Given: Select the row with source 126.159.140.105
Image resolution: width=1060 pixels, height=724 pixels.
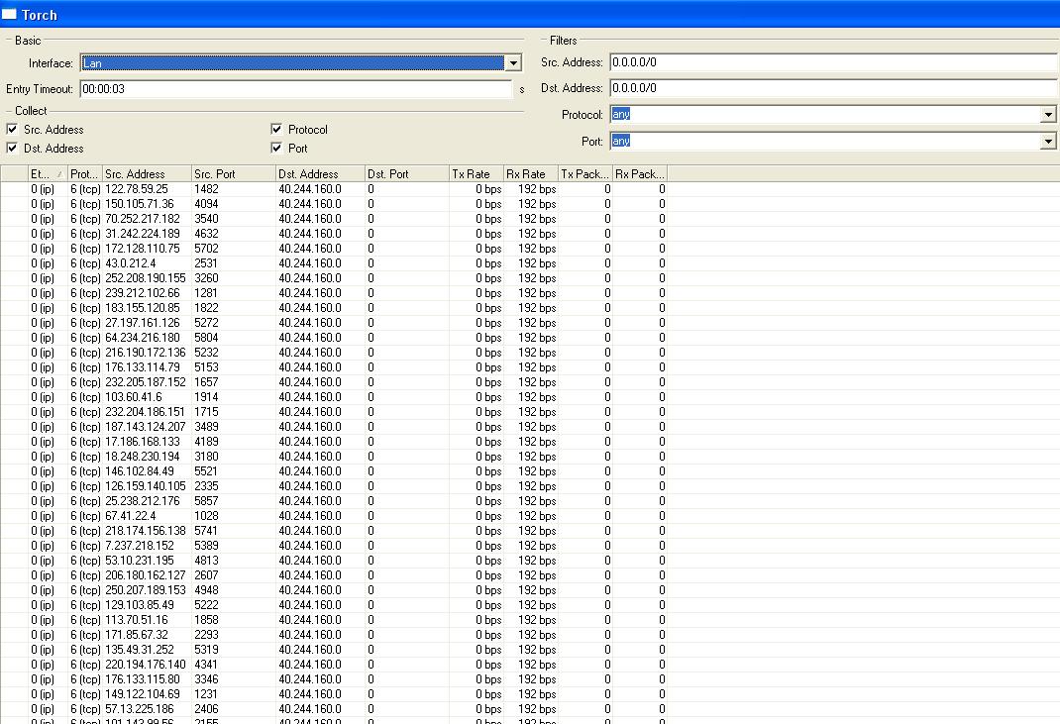Looking at the screenshot, I should 334,486.
